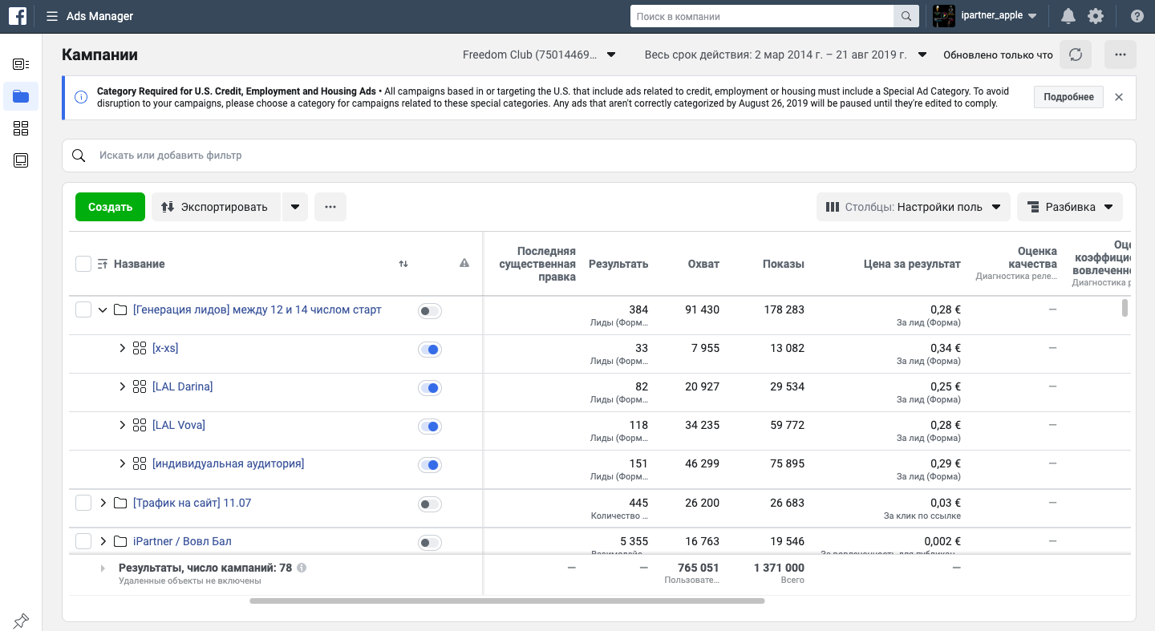Select the Campaigns folder icon in sidebar
The height and width of the screenshot is (631, 1155).
pos(21,96)
